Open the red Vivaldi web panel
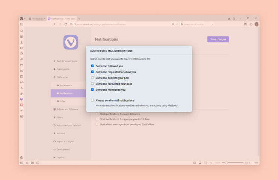 (x=21, y=105)
